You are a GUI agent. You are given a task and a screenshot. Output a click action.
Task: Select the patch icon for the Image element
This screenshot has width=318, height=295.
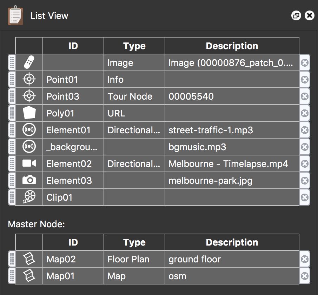(29, 62)
